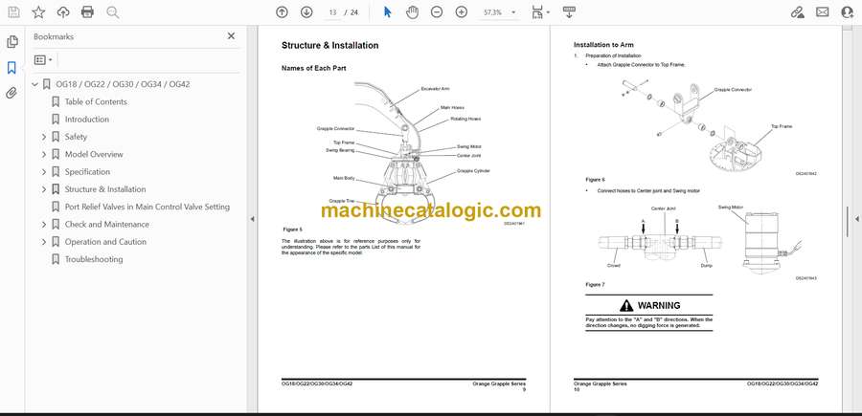Select the Specification bookmark label
The height and width of the screenshot is (416, 862).
(x=87, y=172)
